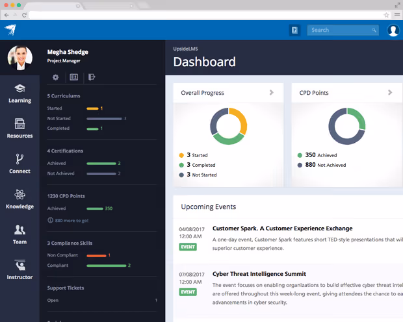Reload the page with browser refresh icon
The height and width of the screenshot is (322, 403).
[24, 15]
